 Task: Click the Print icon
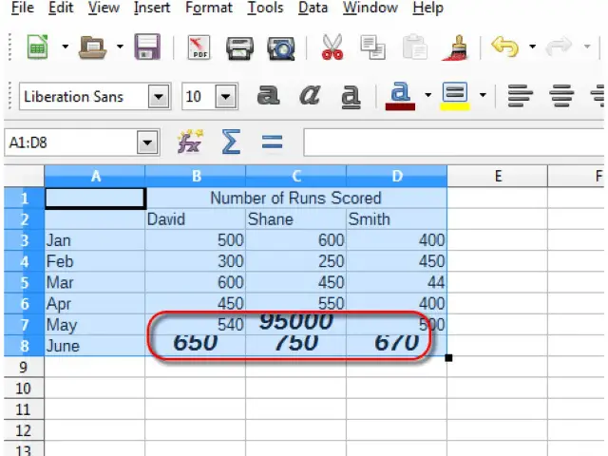(x=239, y=48)
